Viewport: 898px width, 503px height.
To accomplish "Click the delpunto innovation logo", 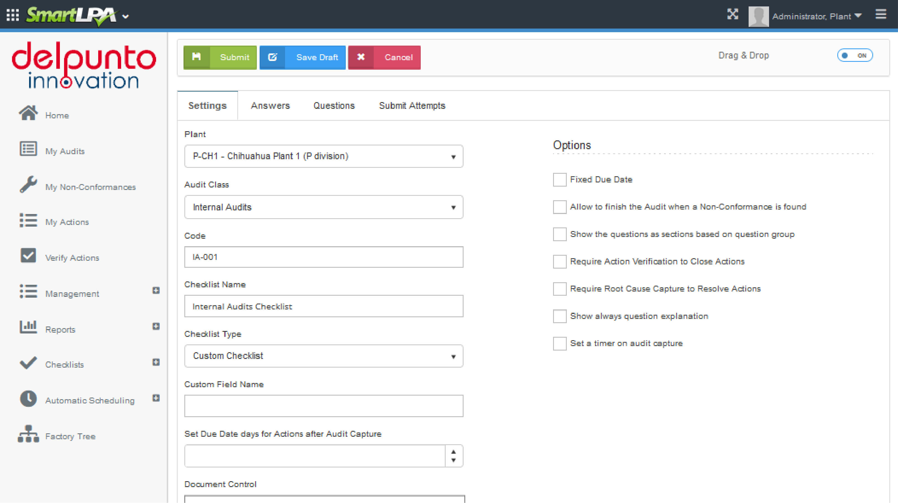I will (x=84, y=65).
